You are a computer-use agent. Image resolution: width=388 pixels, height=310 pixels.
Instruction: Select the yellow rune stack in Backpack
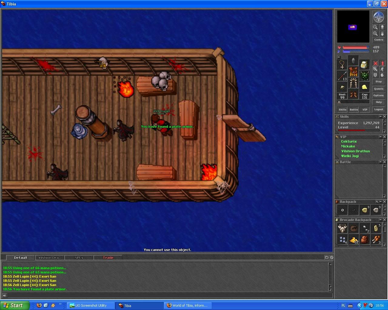tap(365, 210)
